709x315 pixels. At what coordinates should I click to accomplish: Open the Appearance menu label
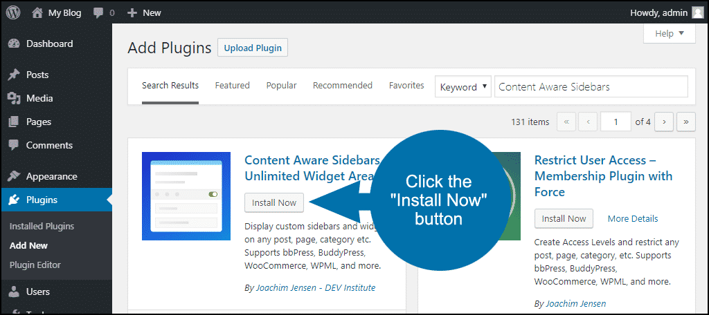[51, 176]
